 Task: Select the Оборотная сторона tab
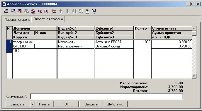(x=48, y=19)
